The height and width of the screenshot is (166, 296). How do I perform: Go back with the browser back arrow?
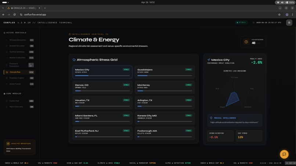pyautogui.click(x=3, y=15)
